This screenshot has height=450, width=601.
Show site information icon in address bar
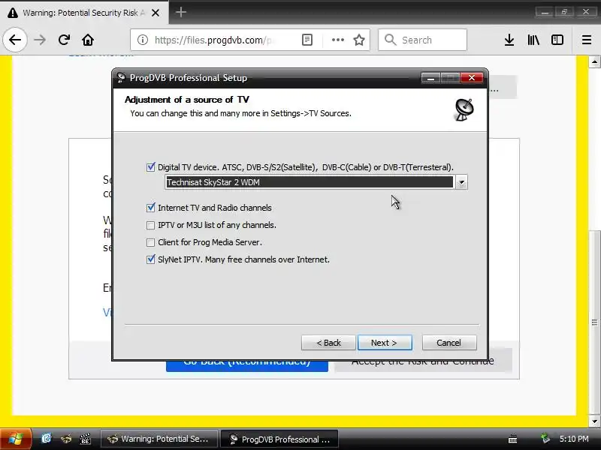tap(143, 40)
